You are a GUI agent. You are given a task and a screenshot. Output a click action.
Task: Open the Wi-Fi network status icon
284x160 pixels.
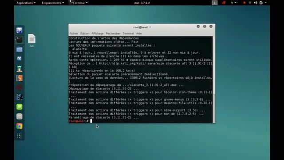pyautogui.click(x=250, y=3)
